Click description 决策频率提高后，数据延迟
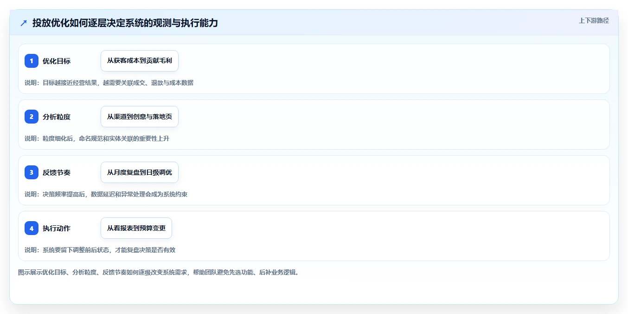Image resolution: width=628 pixels, height=314 pixels. [x=106, y=194]
